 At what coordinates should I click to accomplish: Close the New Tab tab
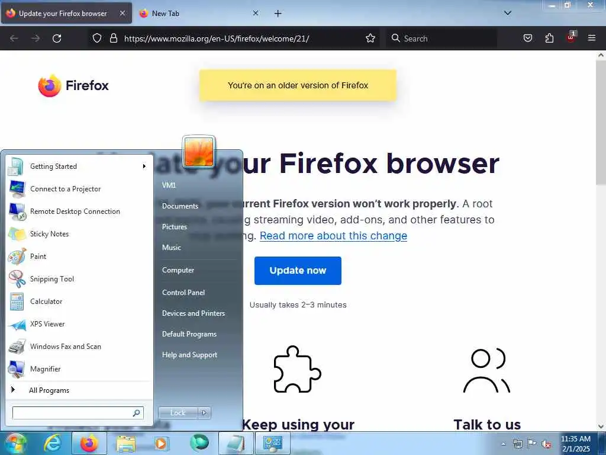point(256,13)
